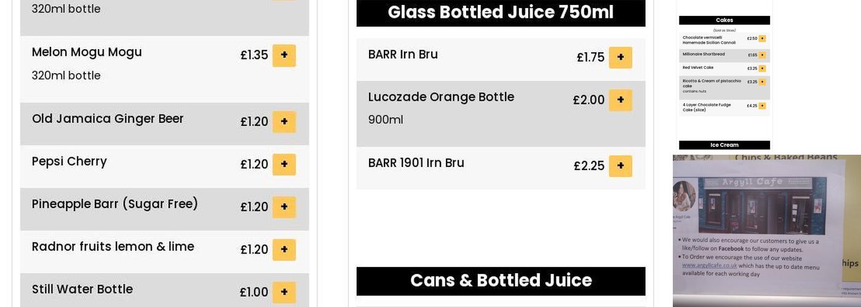Viewport: 861px width, 307px height.
Task: Open the Ice Cream section header
Action: pos(724,145)
